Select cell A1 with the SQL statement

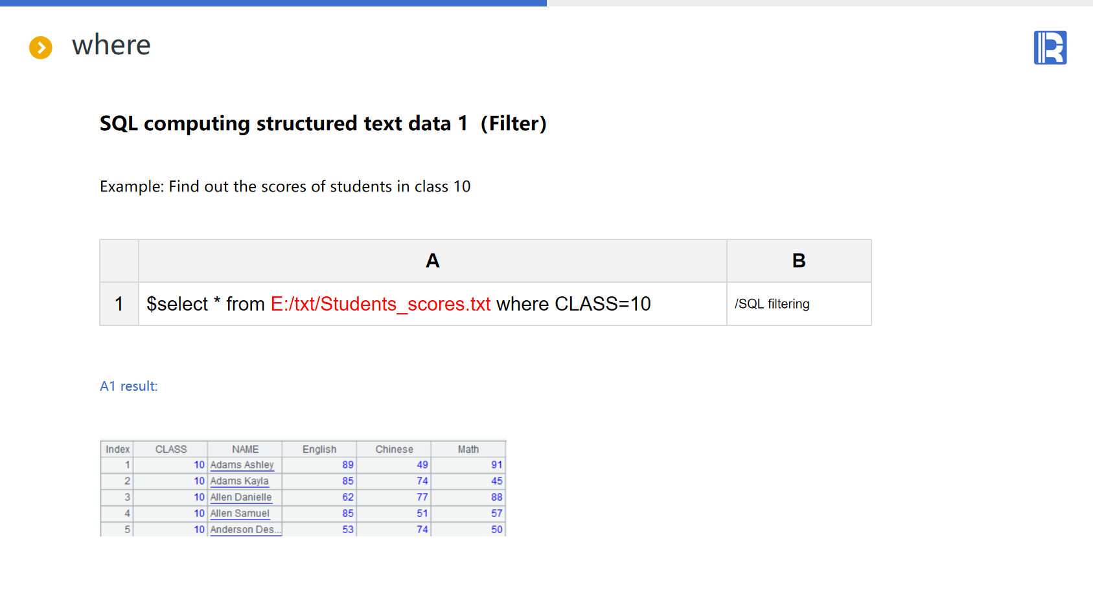click(432, 303)
